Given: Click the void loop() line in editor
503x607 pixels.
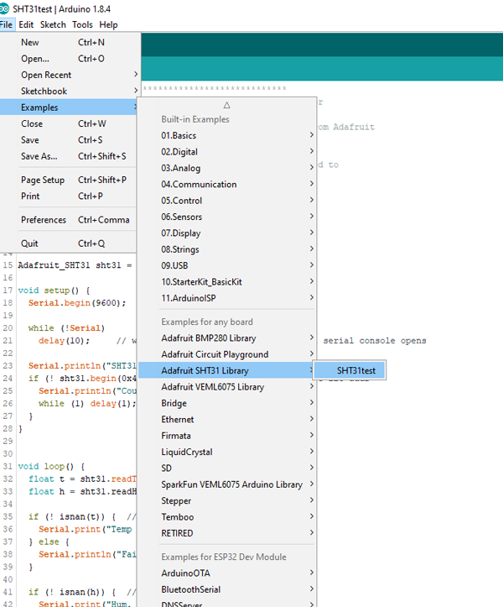Looking at the screenshot, I should click(x=51, y=466).
